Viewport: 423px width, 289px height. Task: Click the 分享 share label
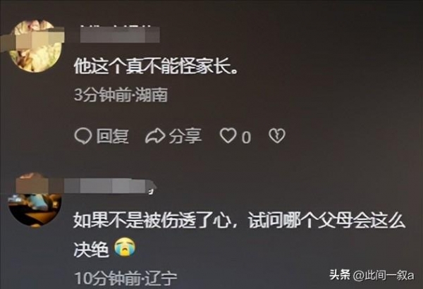click(x=185, y=136)
